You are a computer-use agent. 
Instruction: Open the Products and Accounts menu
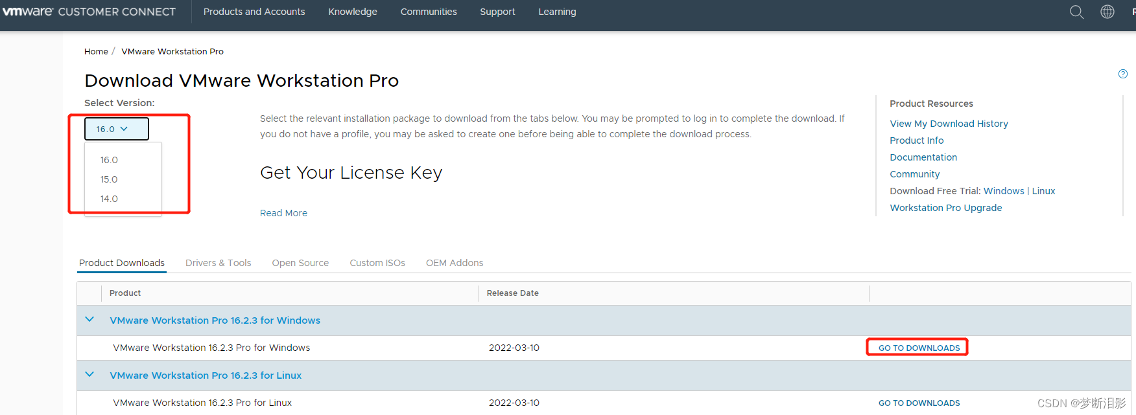254,12
